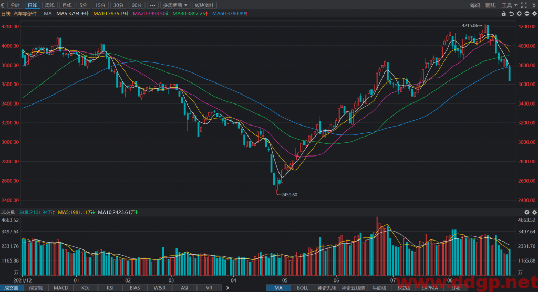
Task: Click volume MA10:2423.61万 label
Action: pos(117,212)
